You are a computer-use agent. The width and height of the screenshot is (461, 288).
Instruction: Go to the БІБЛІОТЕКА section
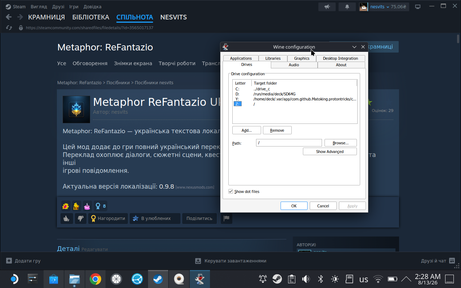pyautogui.click(x=91, y=17)
